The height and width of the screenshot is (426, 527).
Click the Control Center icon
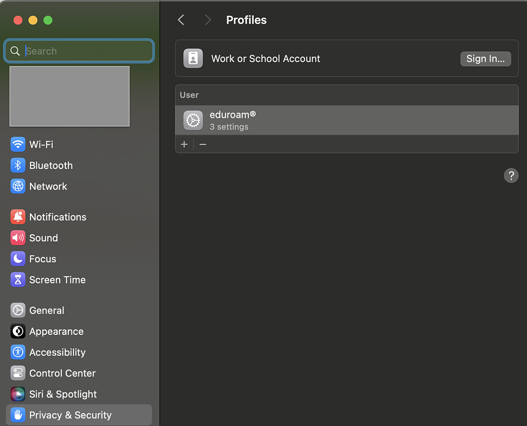tap(18, 373)
